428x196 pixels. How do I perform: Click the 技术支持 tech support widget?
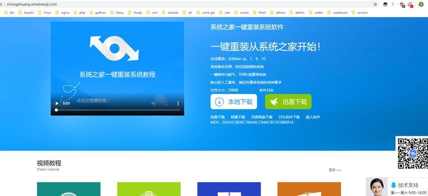pos(408,185)
